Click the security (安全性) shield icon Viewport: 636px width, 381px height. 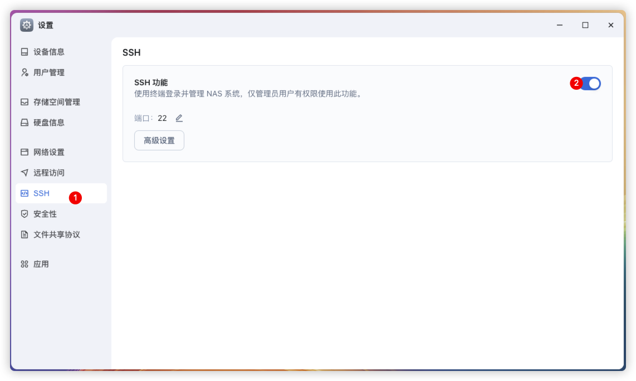coord(25,214)
